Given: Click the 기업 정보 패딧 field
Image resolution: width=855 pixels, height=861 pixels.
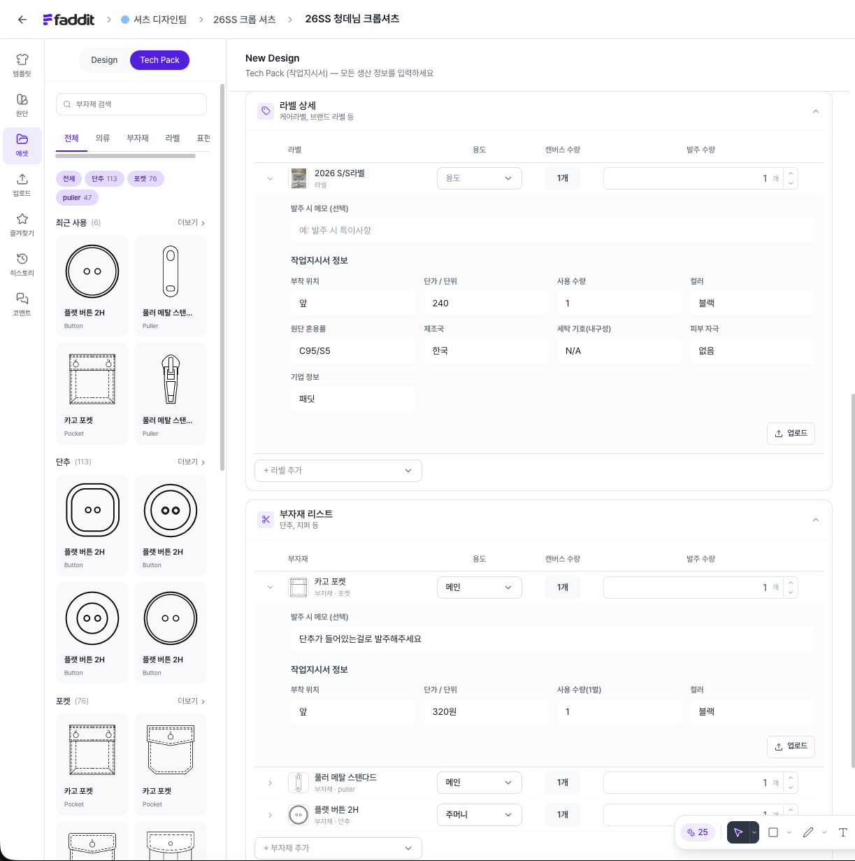Looking at the screenshot, I should (353, 399).
